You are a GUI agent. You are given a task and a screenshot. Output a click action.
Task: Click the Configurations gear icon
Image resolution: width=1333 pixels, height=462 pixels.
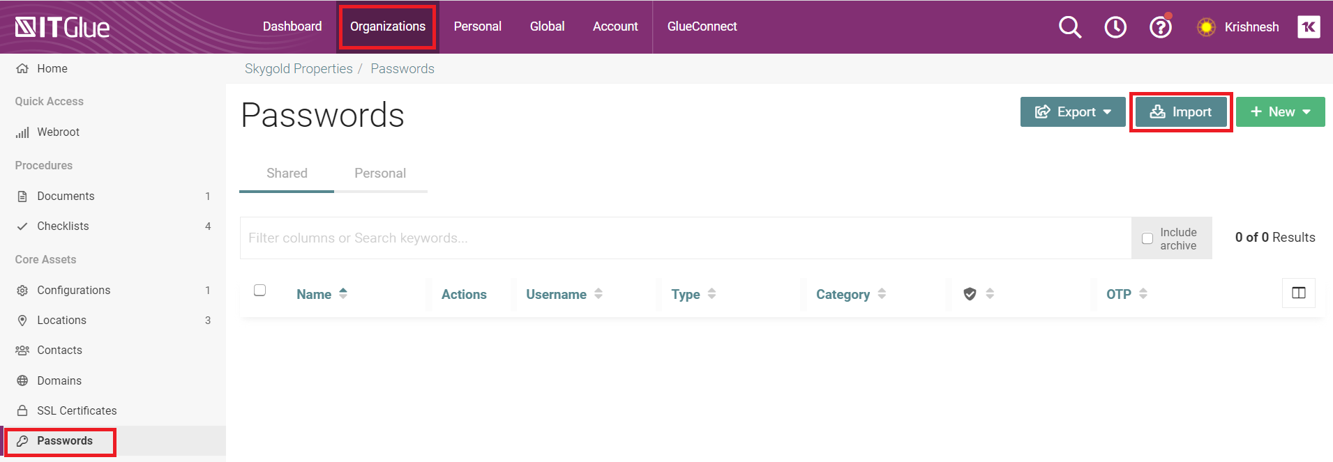(22, 291)
